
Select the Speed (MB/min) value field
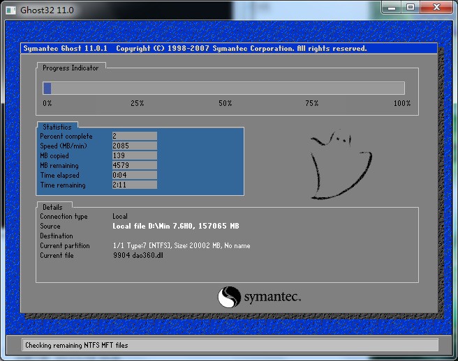click(134, 146)
